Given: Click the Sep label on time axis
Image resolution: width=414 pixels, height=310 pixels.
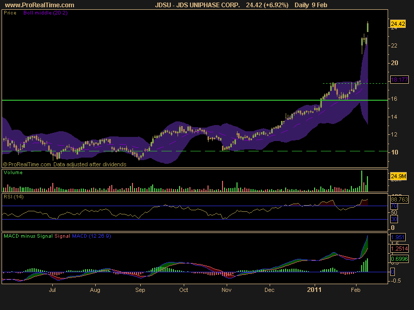Looking at the screenshot, I should coord(140,290).
